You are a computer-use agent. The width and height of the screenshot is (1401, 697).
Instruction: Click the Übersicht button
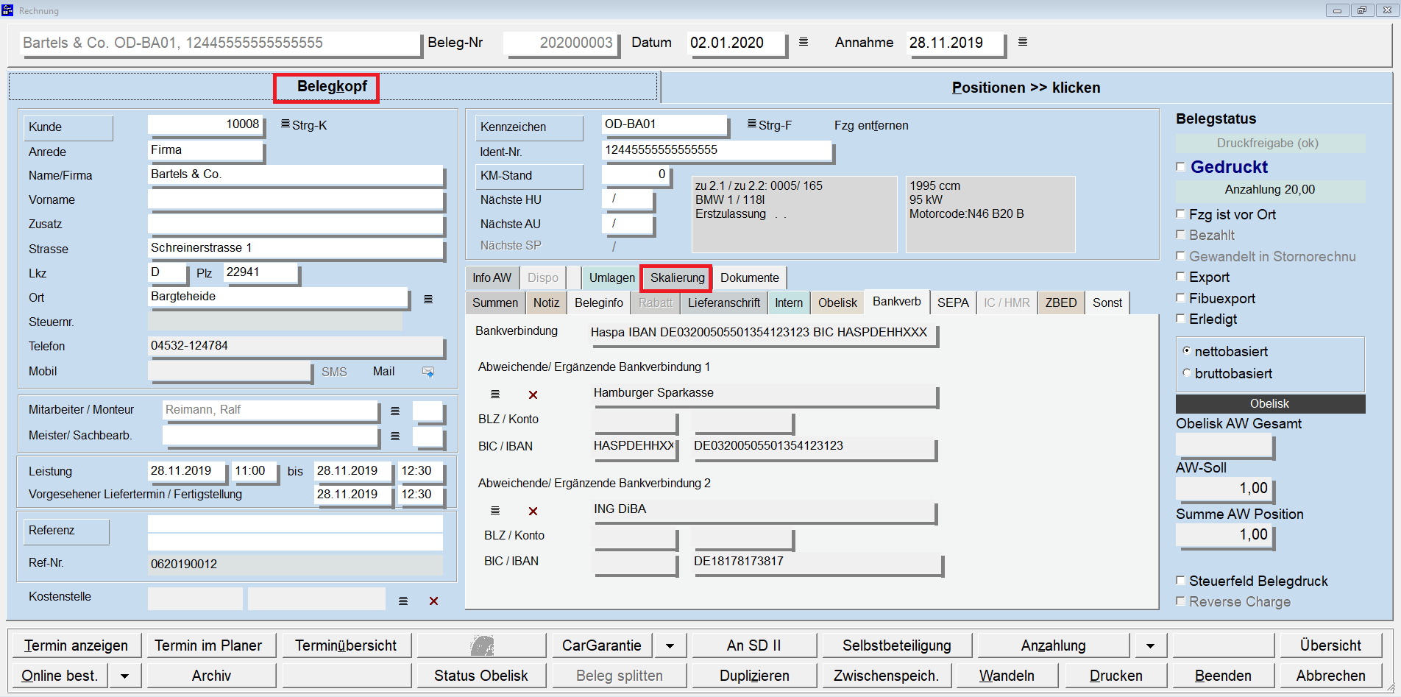tap(1330, 645)
